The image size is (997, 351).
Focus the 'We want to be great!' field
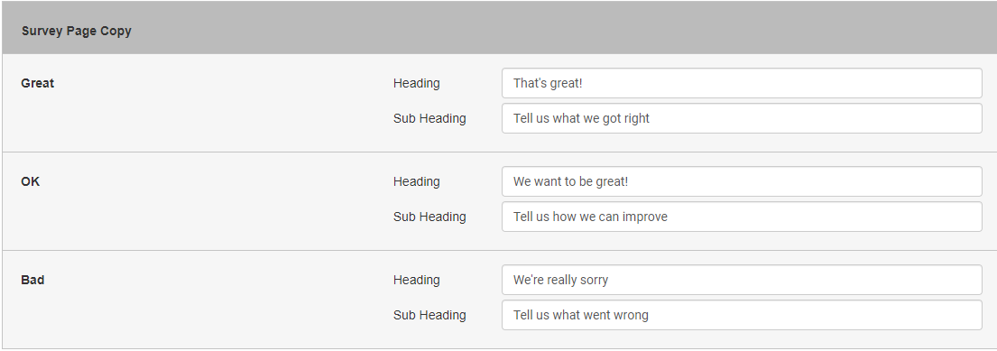pos(742,182)
